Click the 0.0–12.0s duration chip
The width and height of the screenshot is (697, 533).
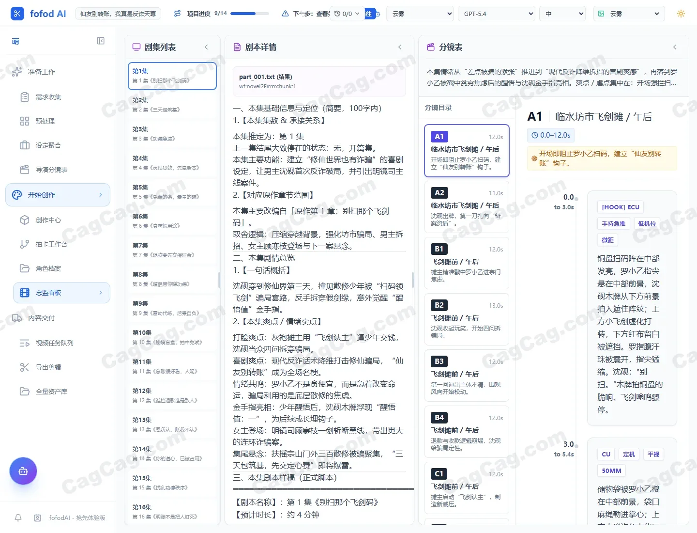coord(551,135)
